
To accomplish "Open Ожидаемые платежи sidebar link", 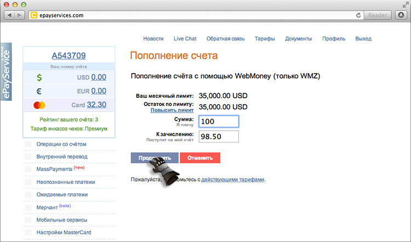I will (62, 194).
